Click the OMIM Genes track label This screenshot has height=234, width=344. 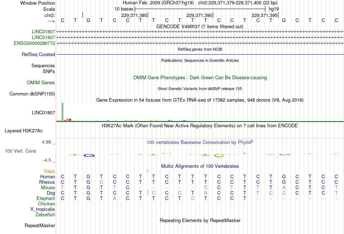(x=41, y=83)
